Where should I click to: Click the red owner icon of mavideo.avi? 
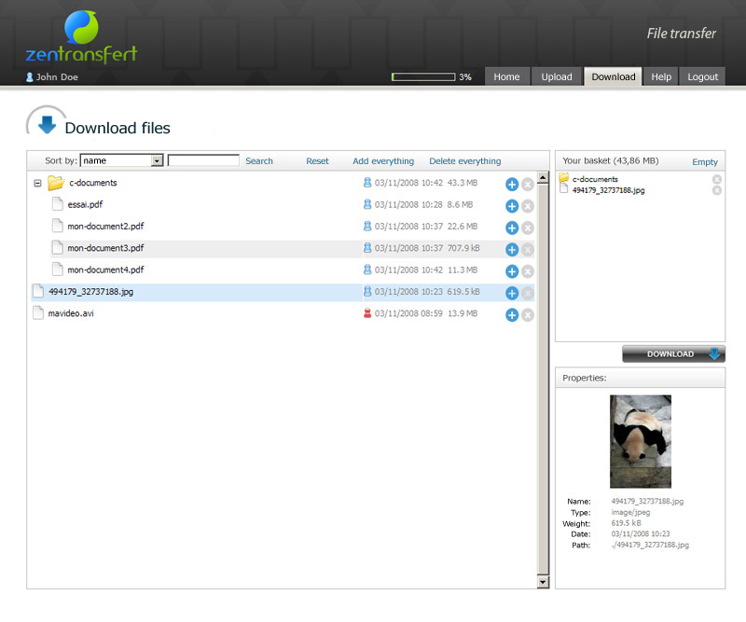coord(367,313)
